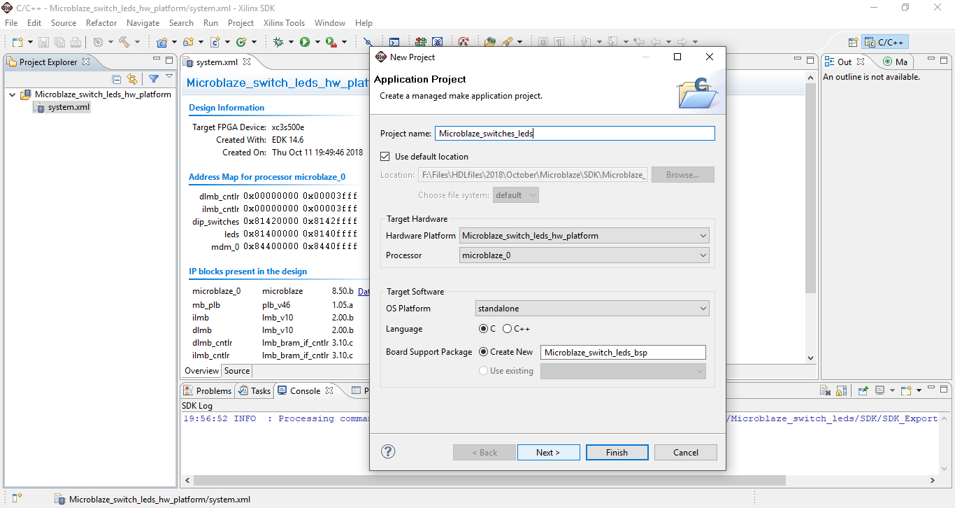Click the New Source Folder toolbar icon
955x508 pixels.
tap(188, 42)
